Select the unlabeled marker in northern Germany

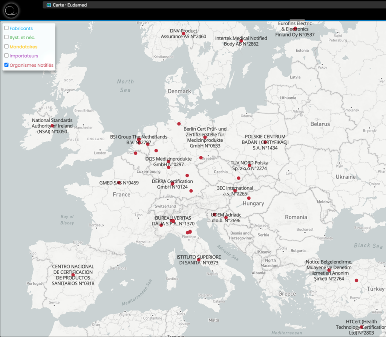(179, 124)
